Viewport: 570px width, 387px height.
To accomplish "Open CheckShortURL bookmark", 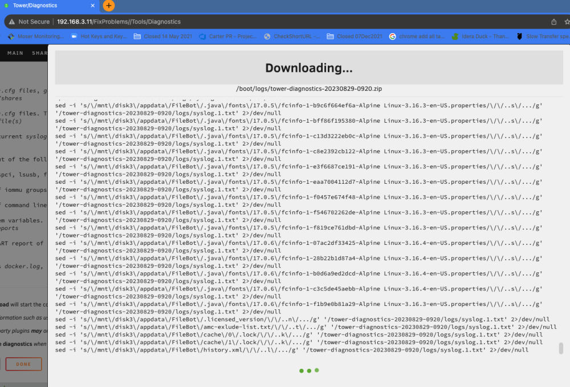I will [x=292, y=37].
